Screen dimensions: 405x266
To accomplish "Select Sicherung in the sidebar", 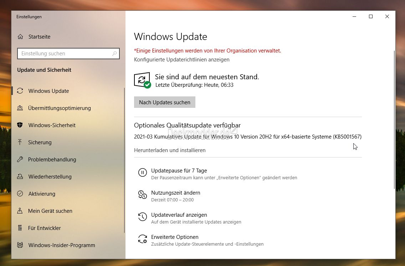I will pos(68,142).
